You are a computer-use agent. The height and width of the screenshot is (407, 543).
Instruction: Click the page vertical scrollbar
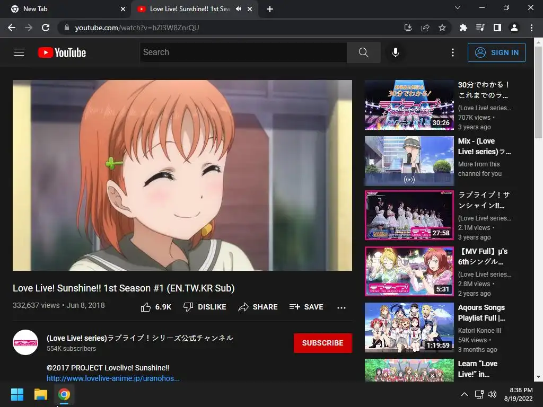click(538, 92)
